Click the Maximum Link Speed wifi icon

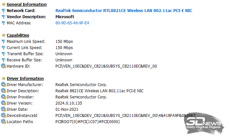4,42
